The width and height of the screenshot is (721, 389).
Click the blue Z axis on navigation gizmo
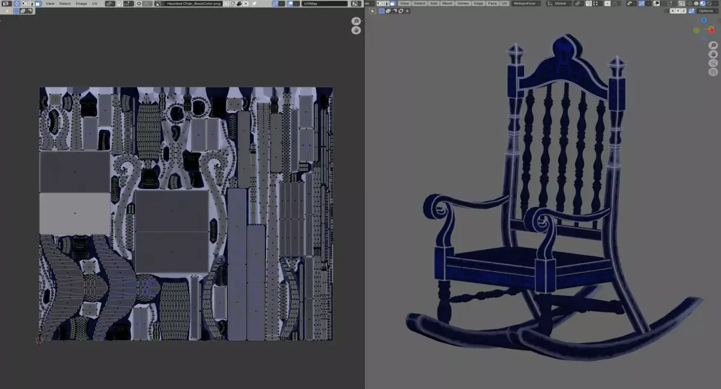[704, 20]
